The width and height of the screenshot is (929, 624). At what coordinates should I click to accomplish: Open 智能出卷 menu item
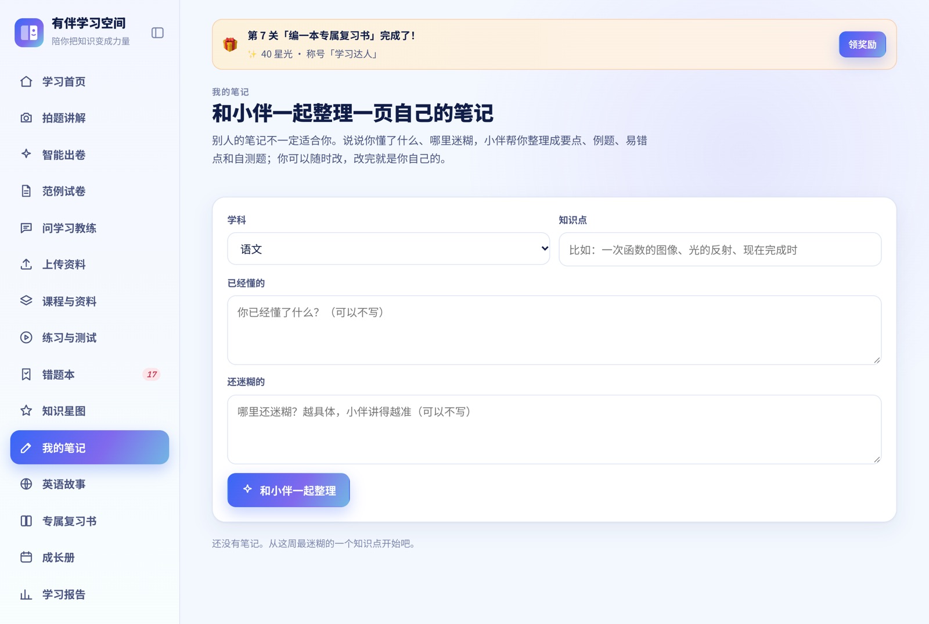89,154
